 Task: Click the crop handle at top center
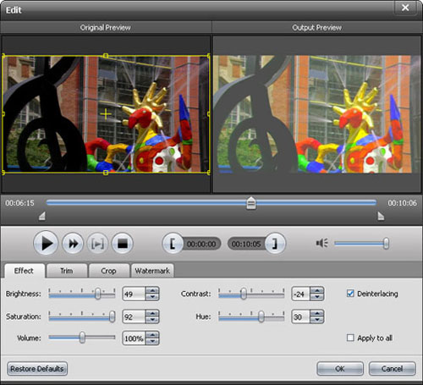click(106, 56)
